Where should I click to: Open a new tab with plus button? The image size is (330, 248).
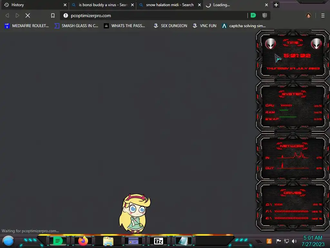[x=276, y=5]
